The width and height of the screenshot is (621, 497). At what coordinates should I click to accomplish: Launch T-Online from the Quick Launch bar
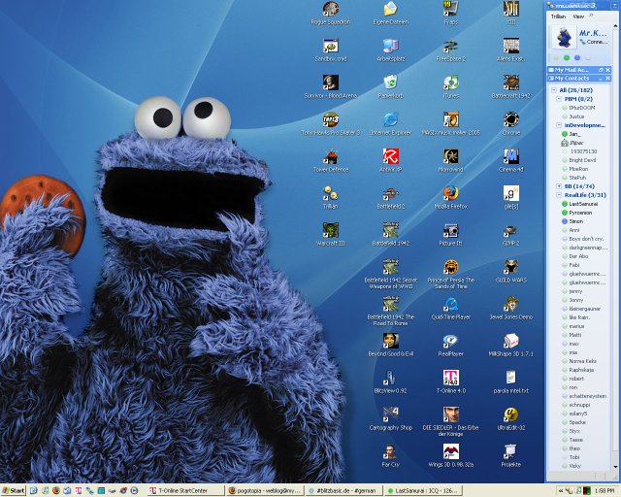(79, 490)
